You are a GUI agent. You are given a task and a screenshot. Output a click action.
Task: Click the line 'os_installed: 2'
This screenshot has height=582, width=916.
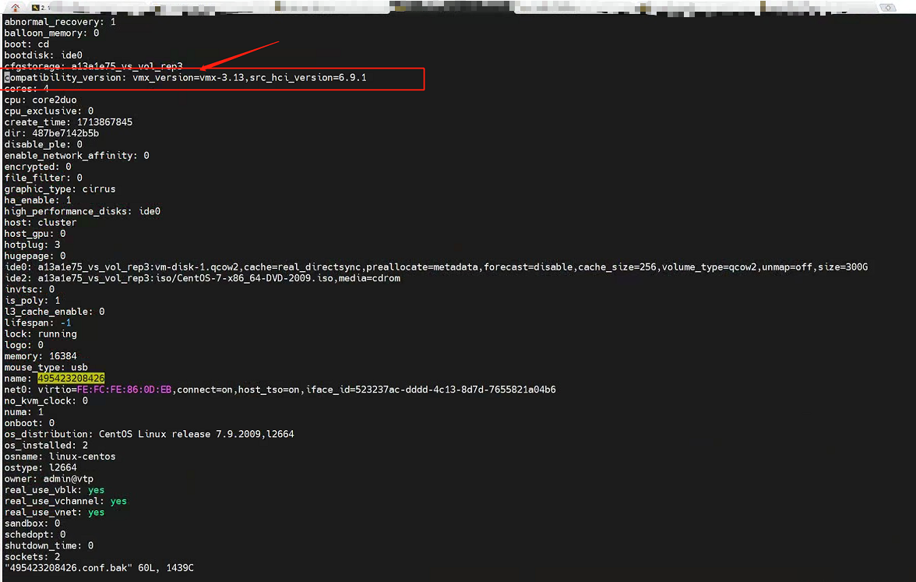46,445
